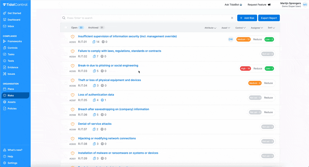Open Break-in due to phishing risk link
The height and width of the screenshot is (167, 309).
point(108,65)
